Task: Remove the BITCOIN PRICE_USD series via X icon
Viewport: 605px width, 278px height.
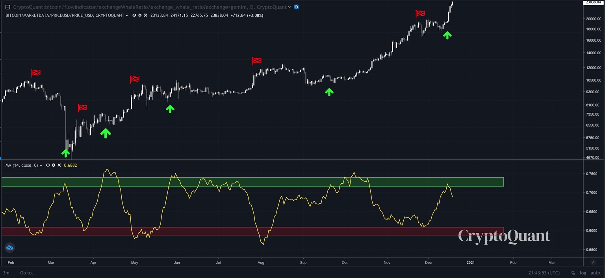Action: (x=145, y=15)
